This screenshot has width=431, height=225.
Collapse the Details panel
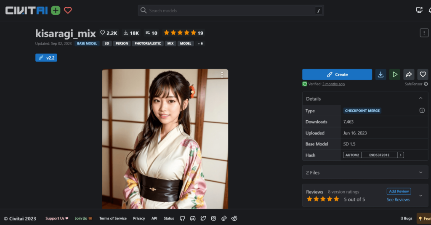[x=420, y=98]
